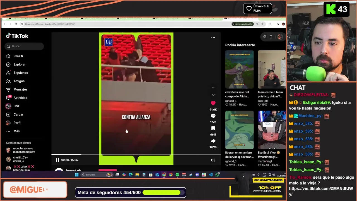Open the TikTok home logo
This screenshot has width=357, height=201.
17,36
